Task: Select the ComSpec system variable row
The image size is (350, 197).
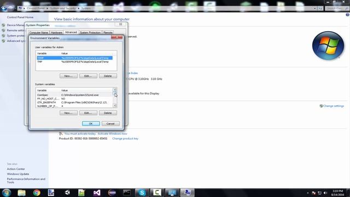Action: point(74,95)
